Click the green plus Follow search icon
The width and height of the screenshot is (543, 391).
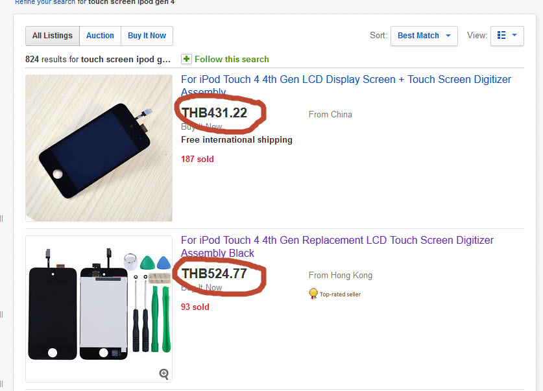(186, 59)
